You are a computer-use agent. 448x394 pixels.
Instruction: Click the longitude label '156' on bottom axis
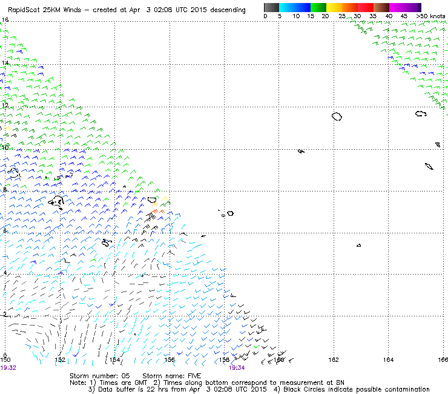170,359
